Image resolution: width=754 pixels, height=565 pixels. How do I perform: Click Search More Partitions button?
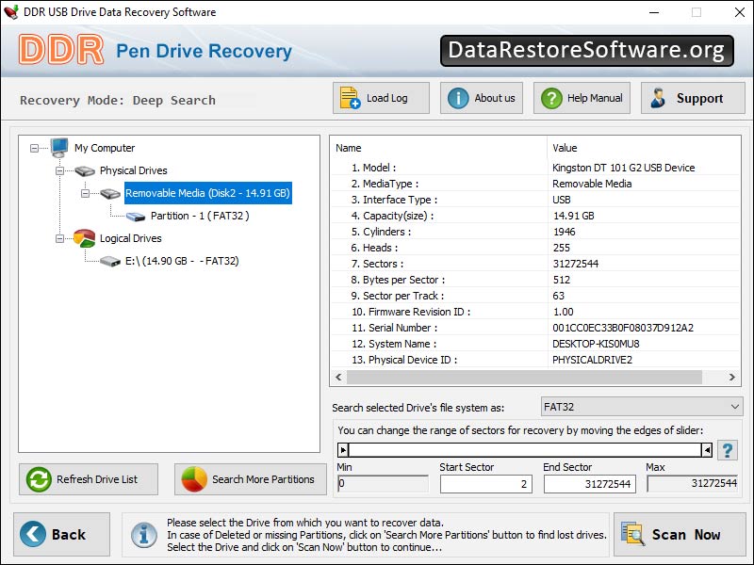tap(251, 479)
